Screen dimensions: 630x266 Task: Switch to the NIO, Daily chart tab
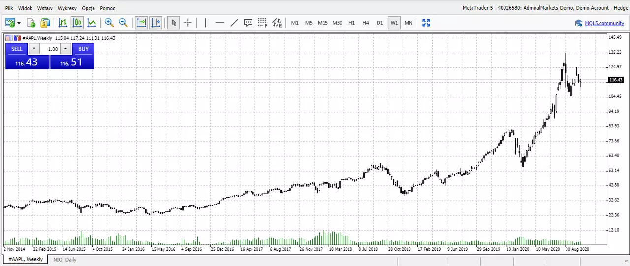point(65,259)
